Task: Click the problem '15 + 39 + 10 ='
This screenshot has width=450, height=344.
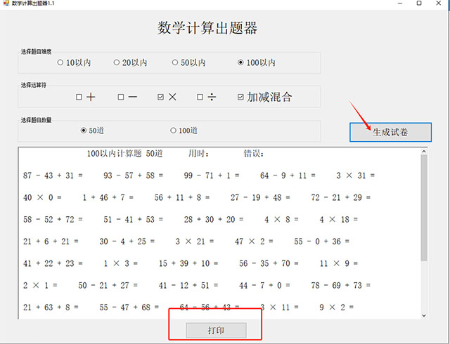Action: click(x=188, y=263)
